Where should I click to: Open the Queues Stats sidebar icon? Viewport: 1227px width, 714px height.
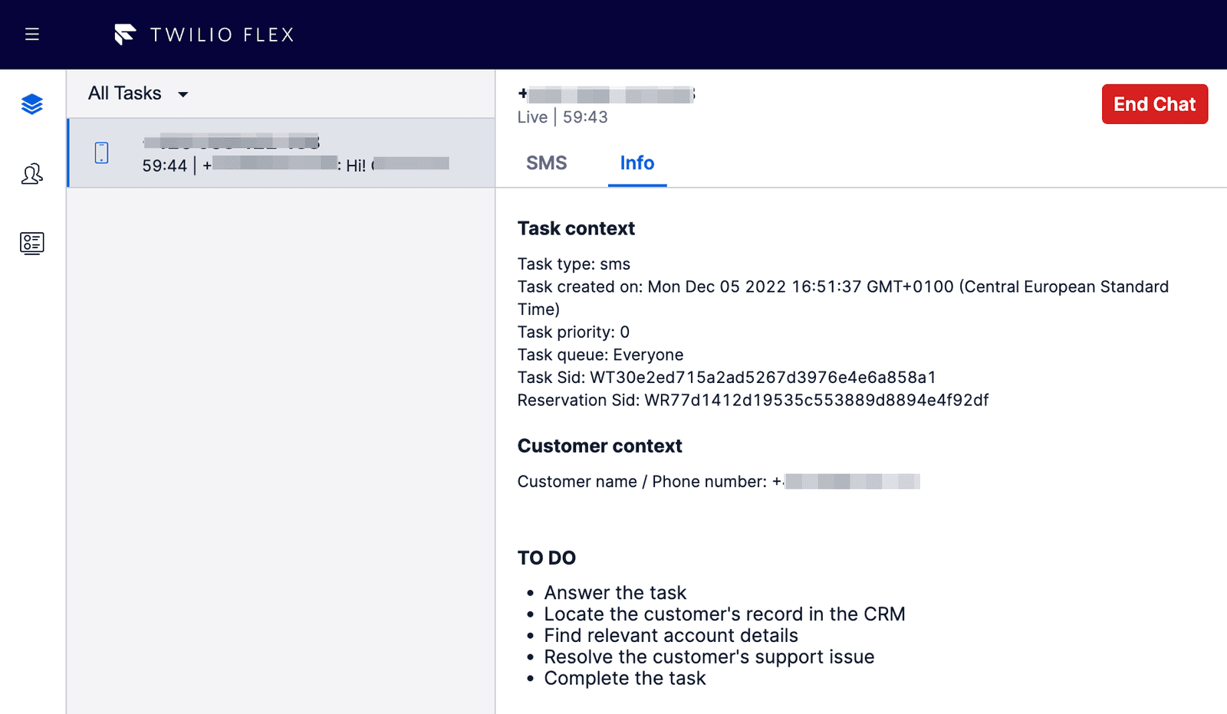tap(31, 244)
